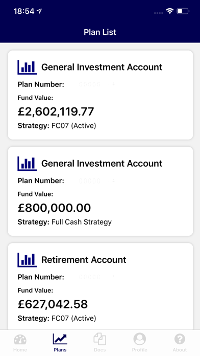The height and width of the screenshot is (356, 200).
Task: Open the About question mark icon
Action: (180, 339)
